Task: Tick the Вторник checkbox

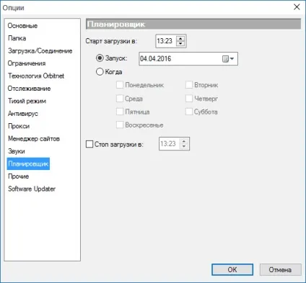Action: (189, 85)
